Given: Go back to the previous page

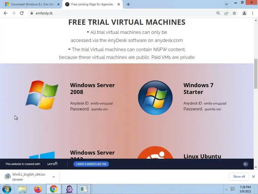Looking at the screenshot, I should click(6, 13).
